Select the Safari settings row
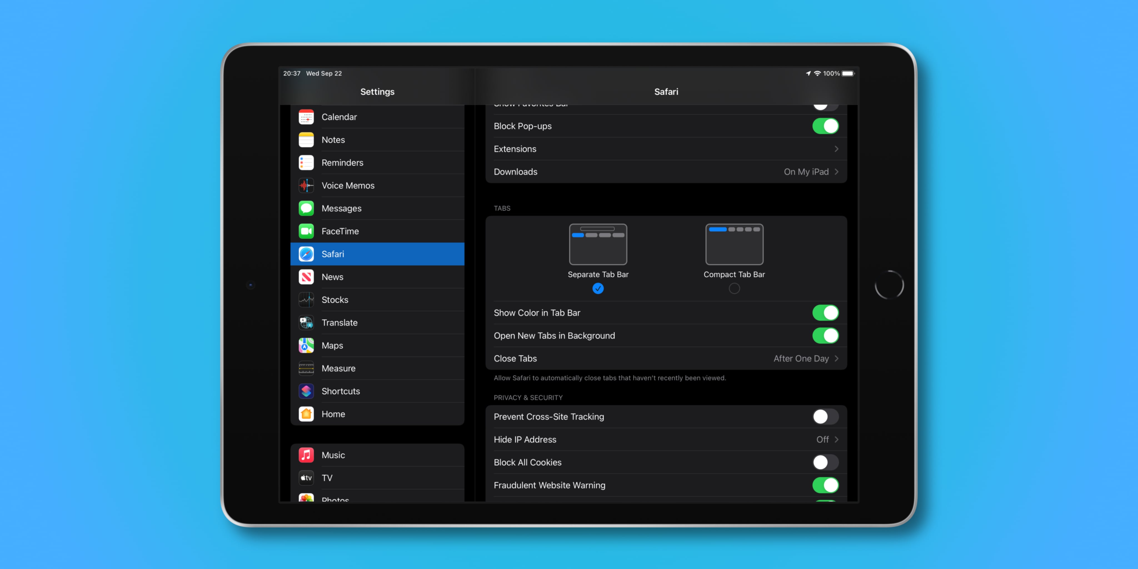This screenshot has width=1138, height=569. coord(377,254)
